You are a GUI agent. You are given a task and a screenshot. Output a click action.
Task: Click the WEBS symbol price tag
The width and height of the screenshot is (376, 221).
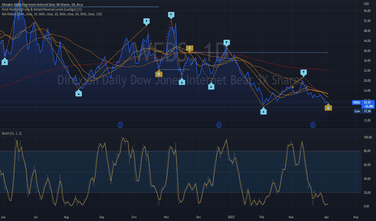[356, 102]
